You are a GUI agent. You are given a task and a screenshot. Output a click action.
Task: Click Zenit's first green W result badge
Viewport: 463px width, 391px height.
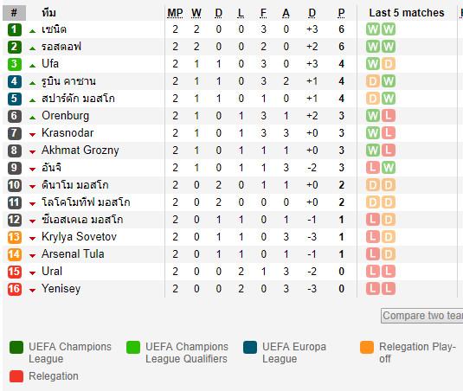373,29
